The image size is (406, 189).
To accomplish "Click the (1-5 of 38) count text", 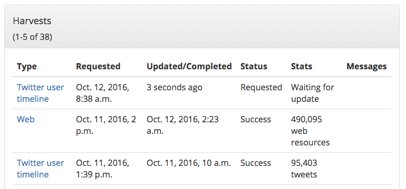I will point(32,37).
